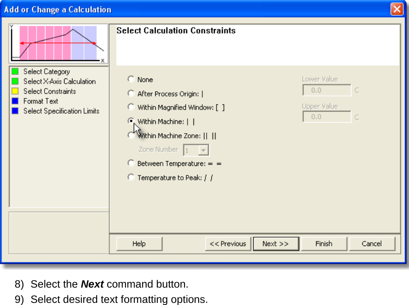Image resolution: width=409 pixels, height=305 pixels.
Task: Click the blue Select Specification Limits icon
Action: pyautogui.click(x=15, y=111)
